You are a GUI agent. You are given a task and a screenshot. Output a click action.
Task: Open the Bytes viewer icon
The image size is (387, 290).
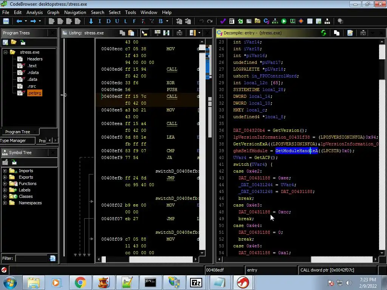[x=232, y=21]
